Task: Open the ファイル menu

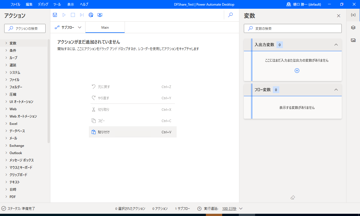Action: [15, 4]
